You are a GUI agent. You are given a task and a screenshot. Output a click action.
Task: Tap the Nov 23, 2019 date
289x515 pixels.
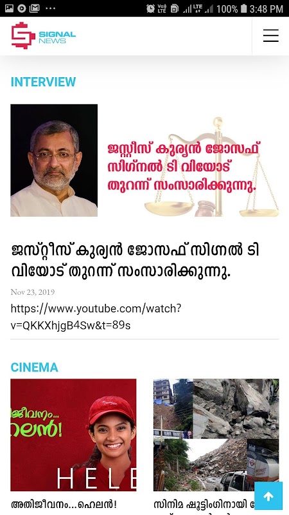pyautogui.click(x=33, y=292)
